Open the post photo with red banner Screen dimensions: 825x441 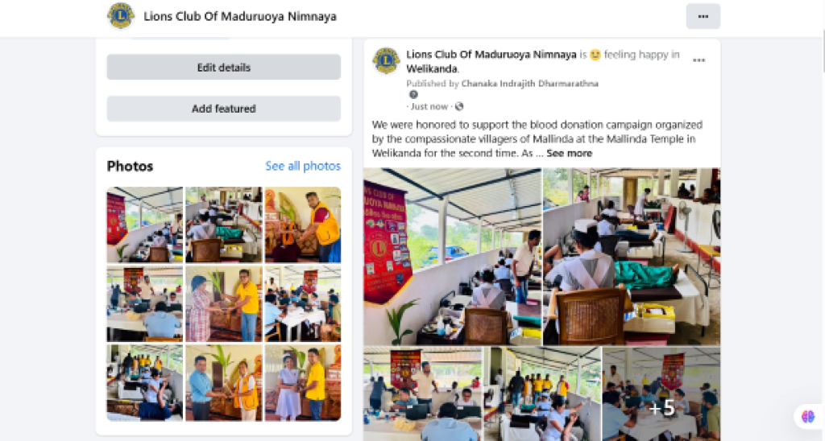click(453, 256)
